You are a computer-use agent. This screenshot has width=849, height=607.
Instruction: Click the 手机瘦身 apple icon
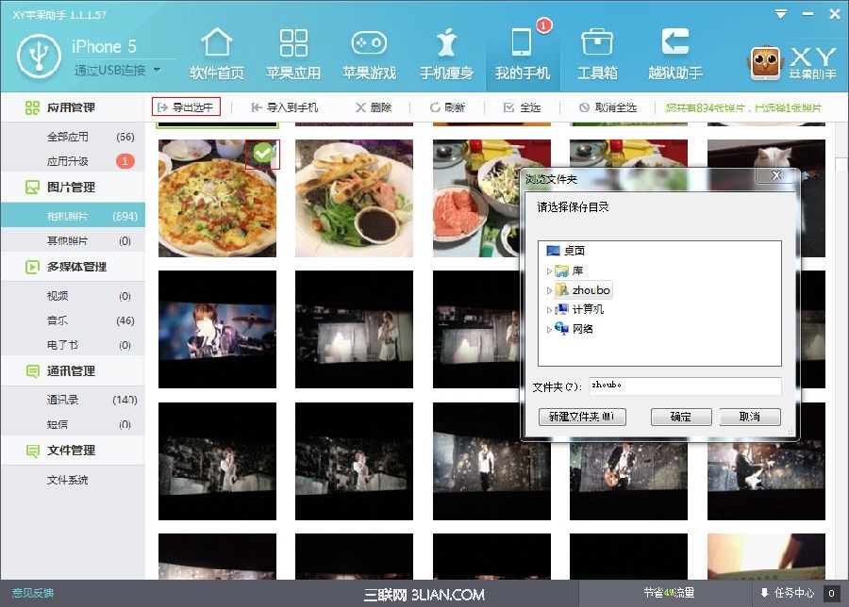pyautogui.click(x=446, y=44)
